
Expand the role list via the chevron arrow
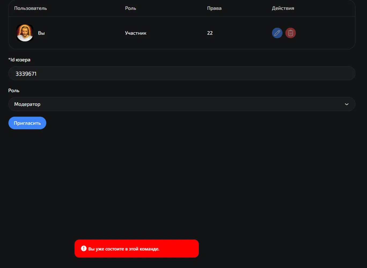[347, 104]
